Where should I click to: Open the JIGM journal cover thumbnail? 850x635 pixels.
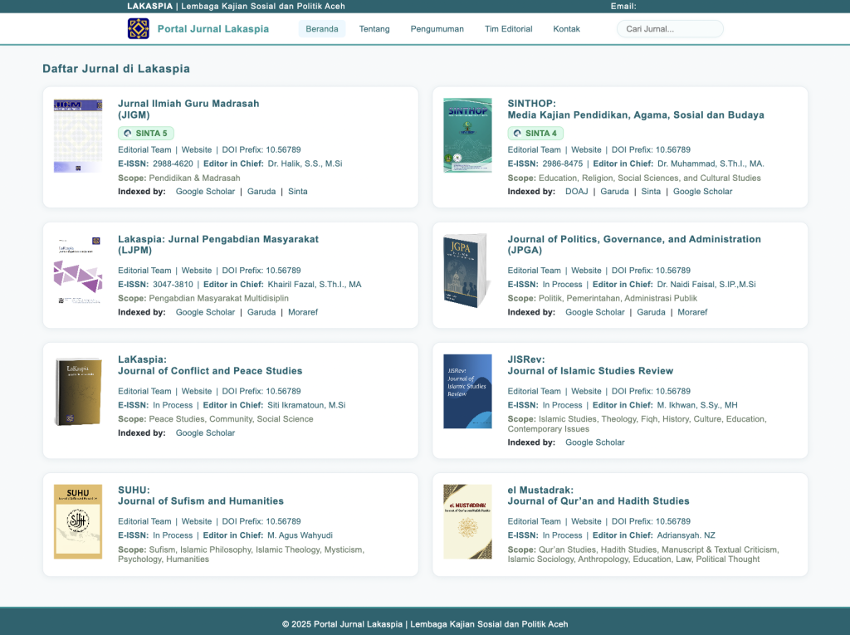pyautogui.click(x=78, y=136)
